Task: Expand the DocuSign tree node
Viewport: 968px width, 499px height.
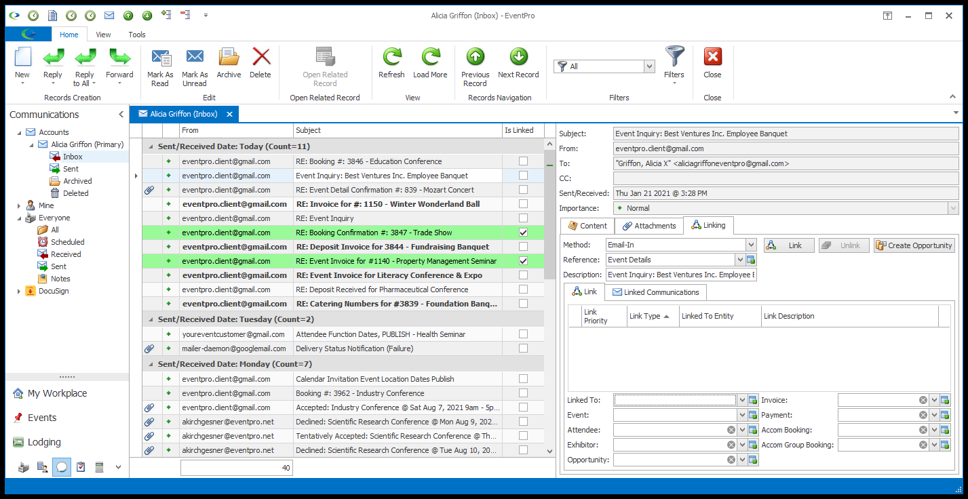Action: (x=19, y=291)
